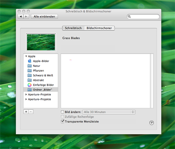
Task: Open the Abstrakt folder icon
Action: coord(30,80)
